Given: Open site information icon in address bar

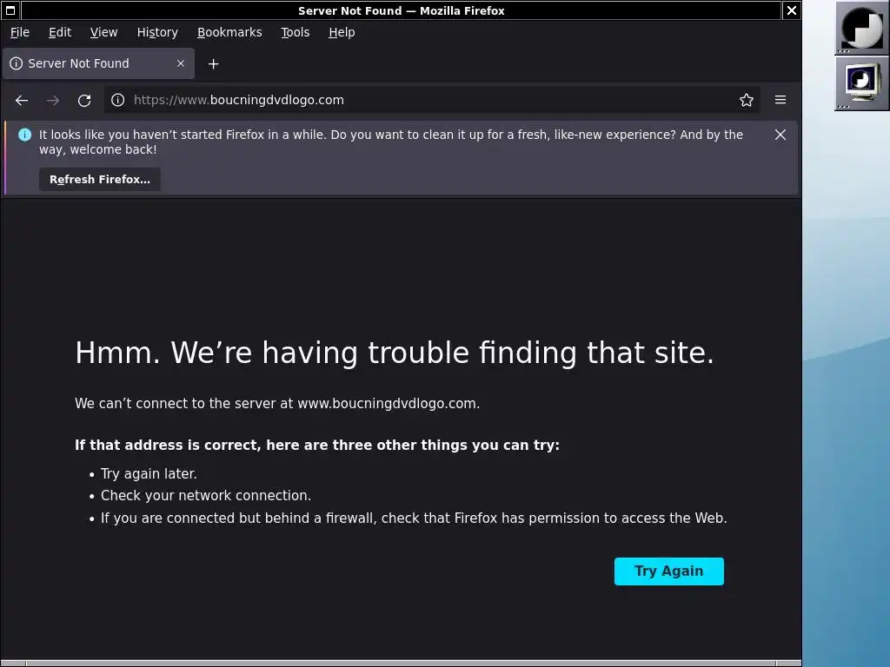Looking at the screenshot, I should [118, 100].
